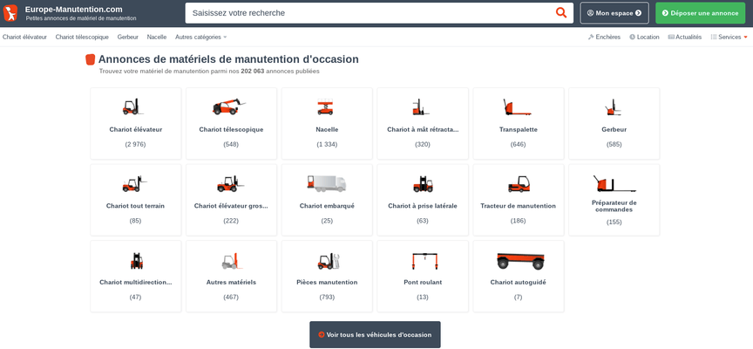753x349 pixels.
Task: Click the Europe-Manutention site logo
Action: 10,13
